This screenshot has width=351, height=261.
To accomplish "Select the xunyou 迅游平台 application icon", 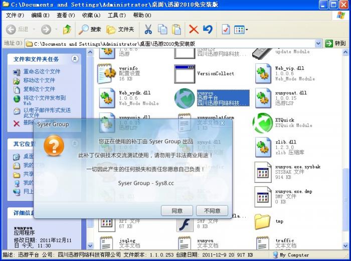I will click(185, 98).
